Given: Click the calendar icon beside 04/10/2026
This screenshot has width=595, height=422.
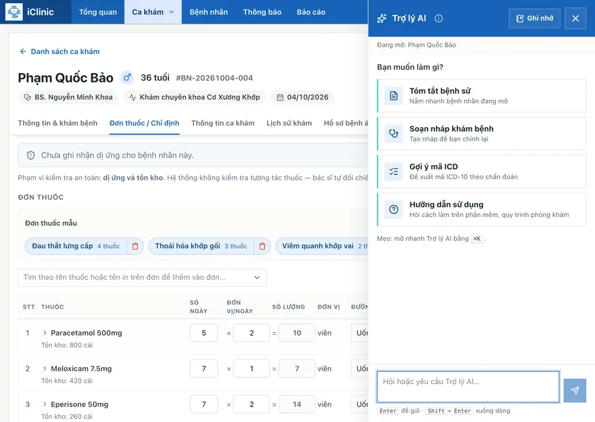Looking at the screenshot, I should click(x=280, y=97).
